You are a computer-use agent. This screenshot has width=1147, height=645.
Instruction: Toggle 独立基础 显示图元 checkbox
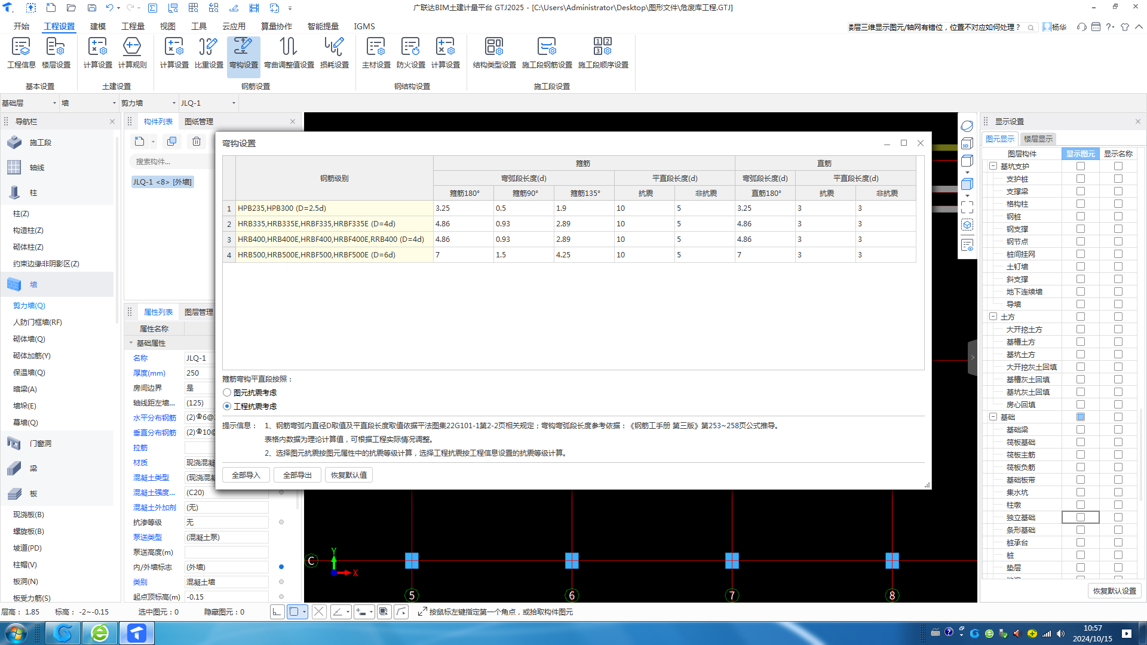1080,518
